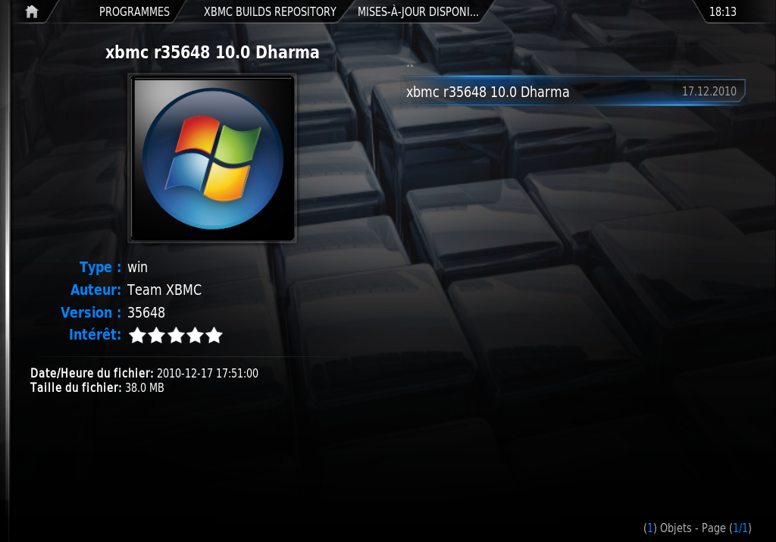The height and width of the screenshot is (542, 776).
Task: Click the 'Version :' label
Action: pos(91,313)
